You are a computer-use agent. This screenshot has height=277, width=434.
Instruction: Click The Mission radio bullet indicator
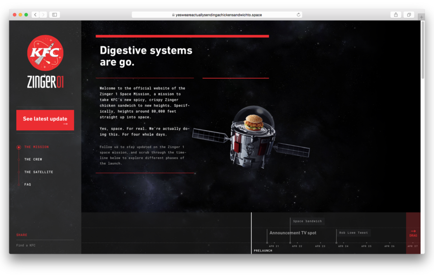[x=18, y=147]
